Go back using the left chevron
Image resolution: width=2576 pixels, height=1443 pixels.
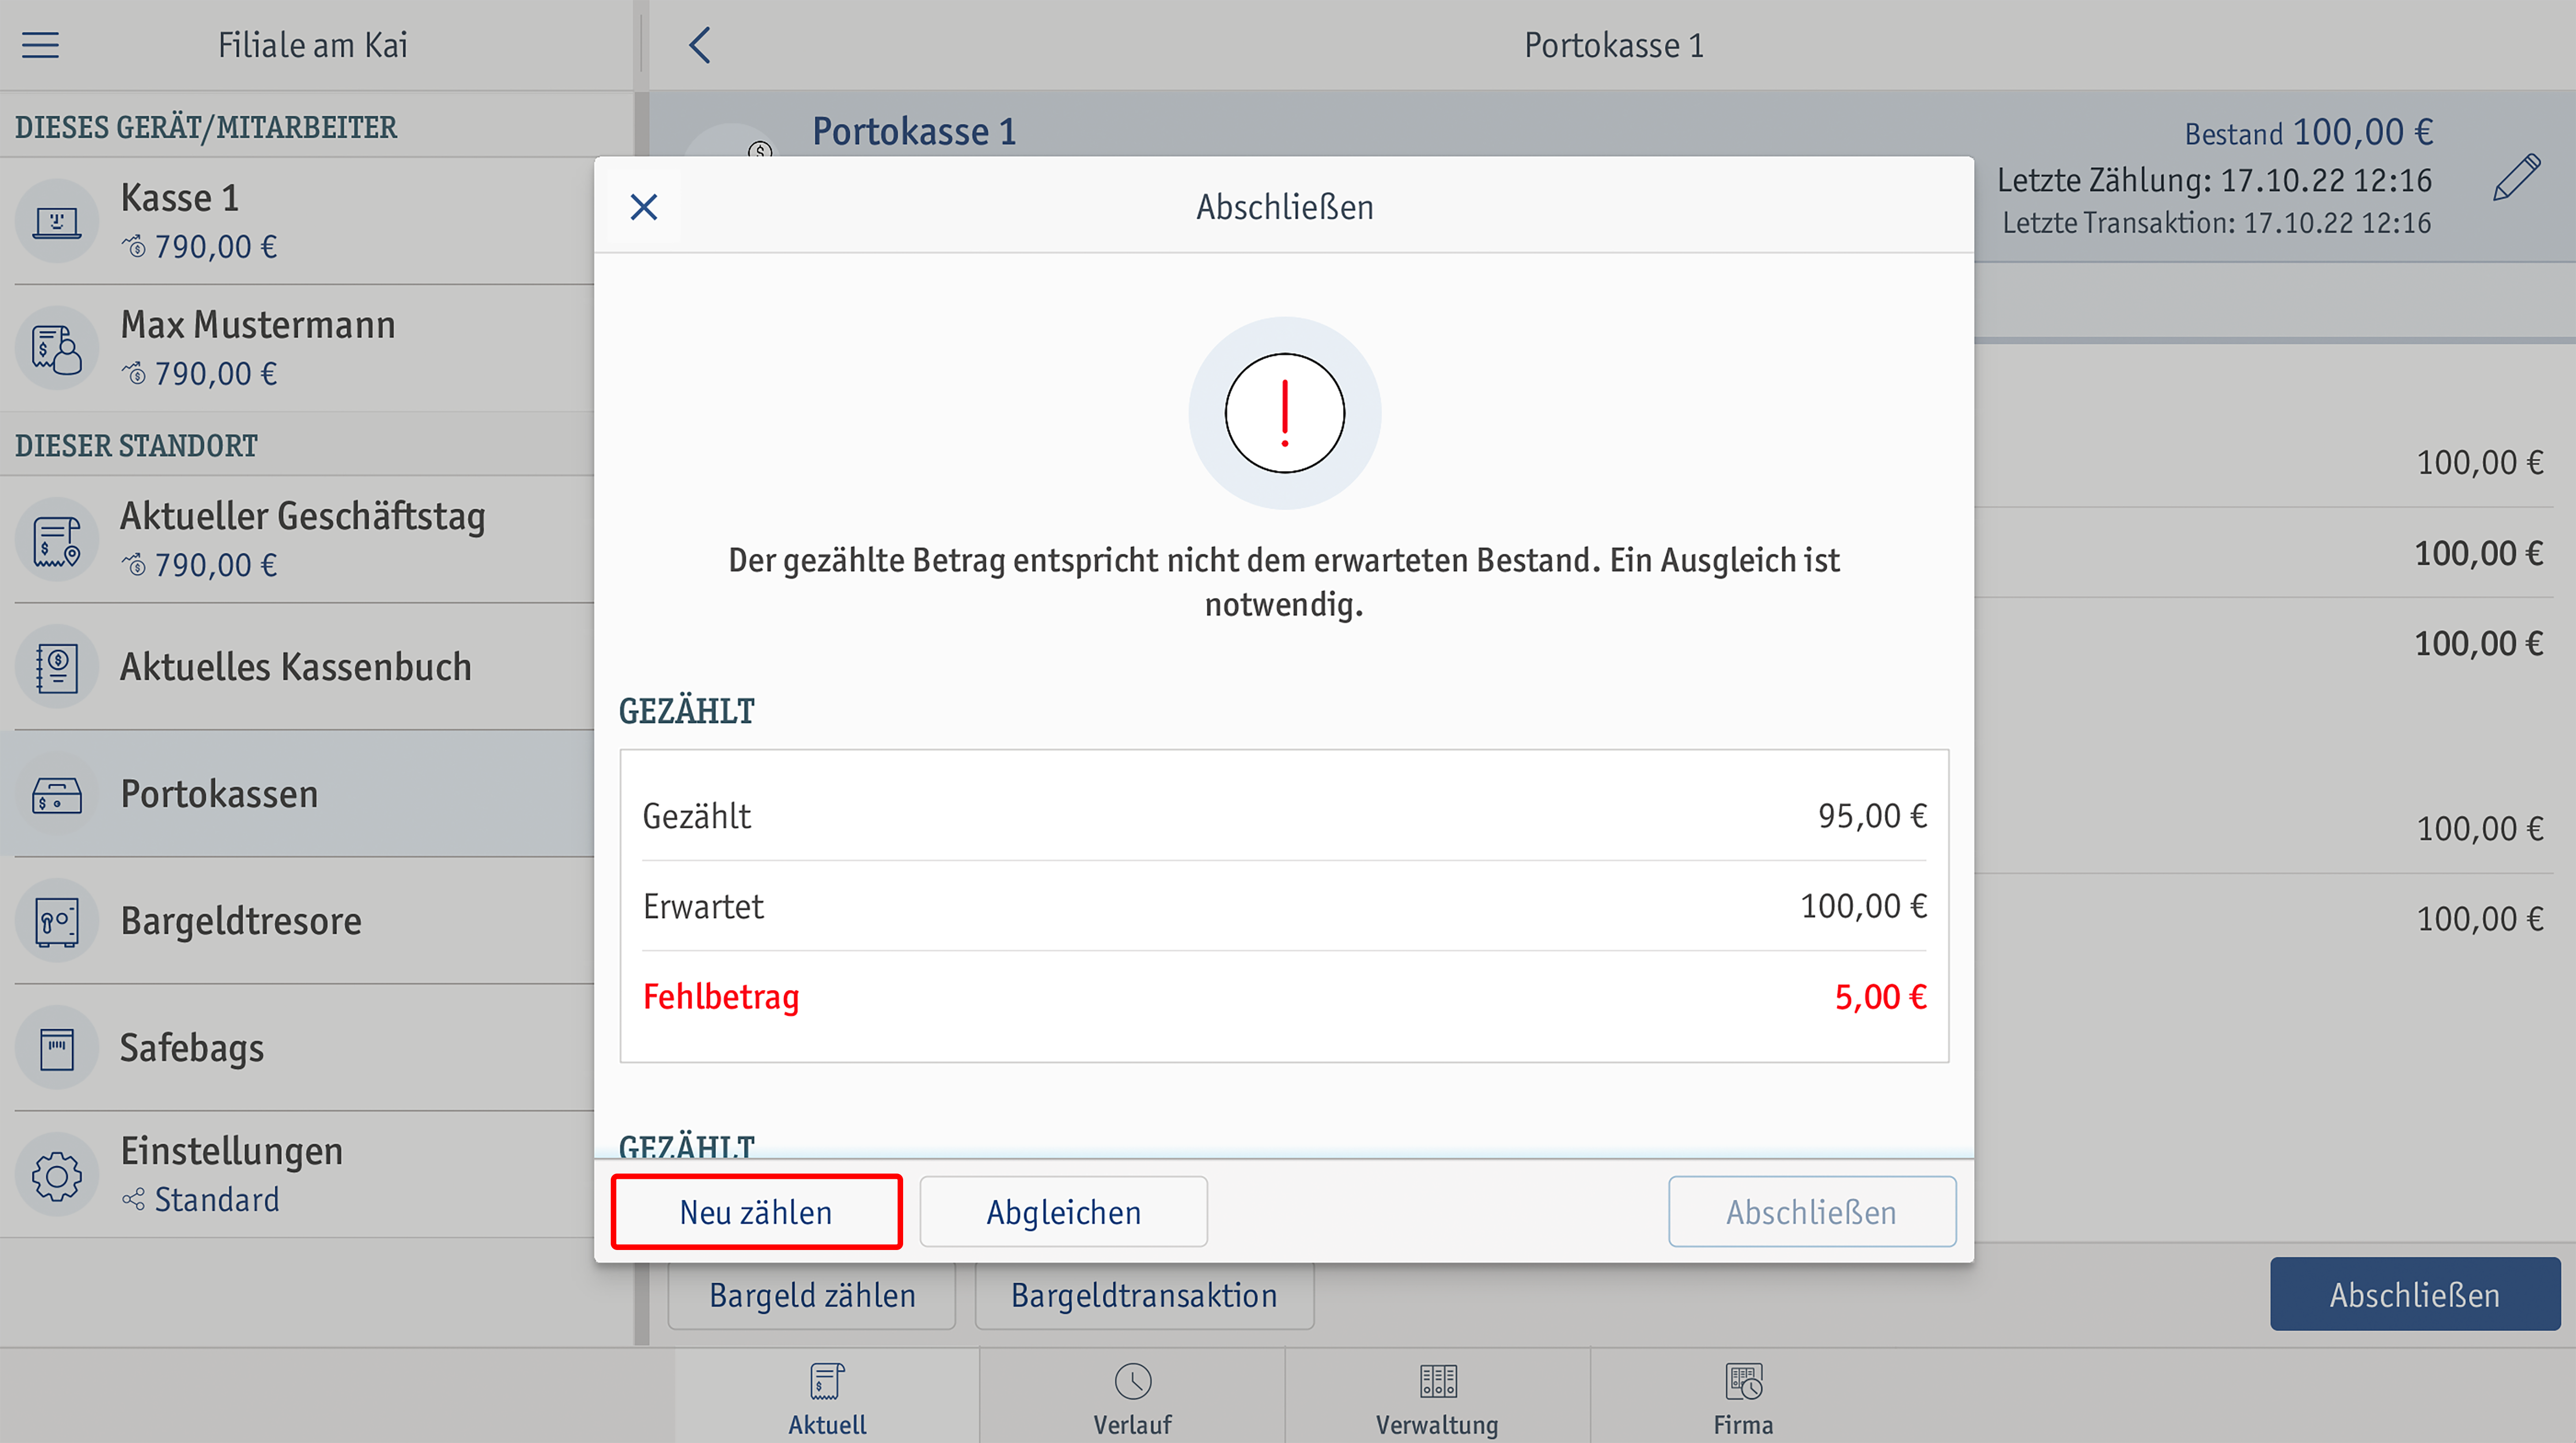click(x=700, y=45)
